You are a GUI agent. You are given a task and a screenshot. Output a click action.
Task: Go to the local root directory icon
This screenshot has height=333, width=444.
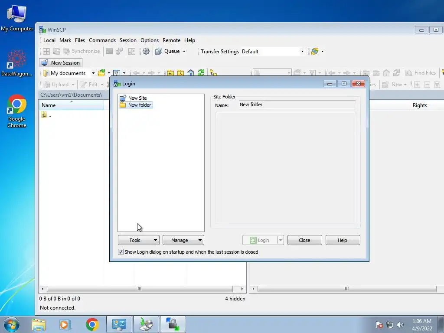(180, 73)
